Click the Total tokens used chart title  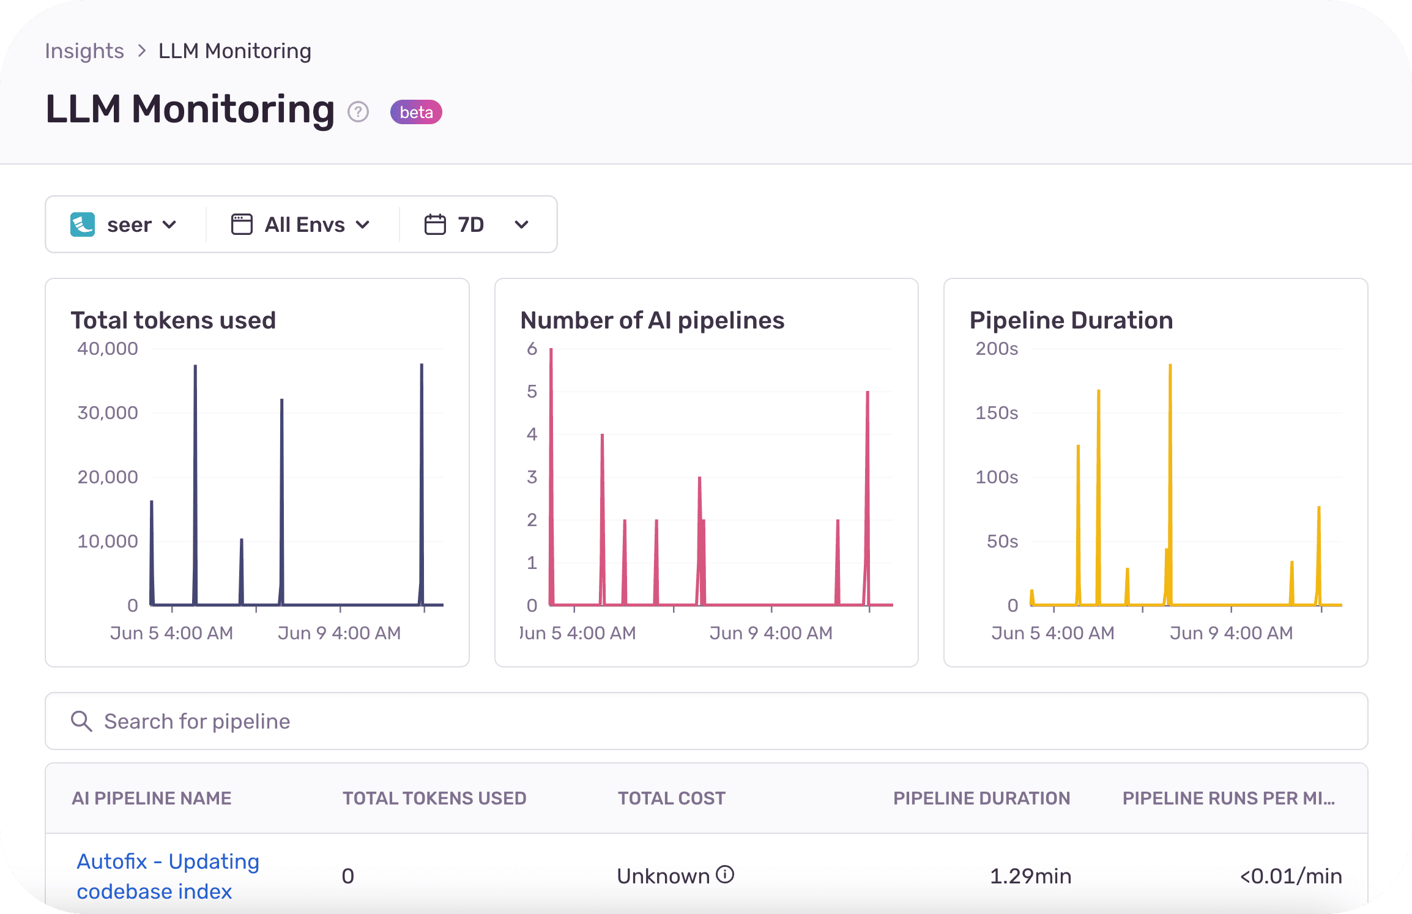173,321
